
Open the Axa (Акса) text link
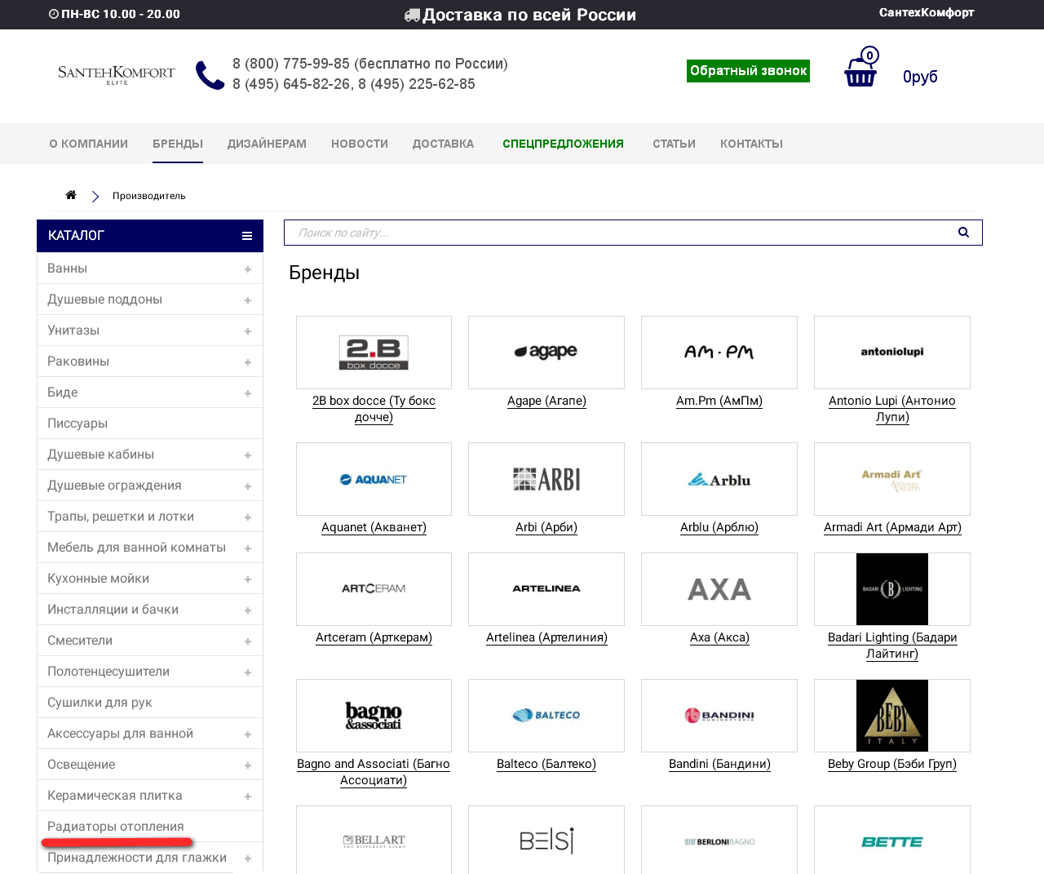(x=719, y=637)
